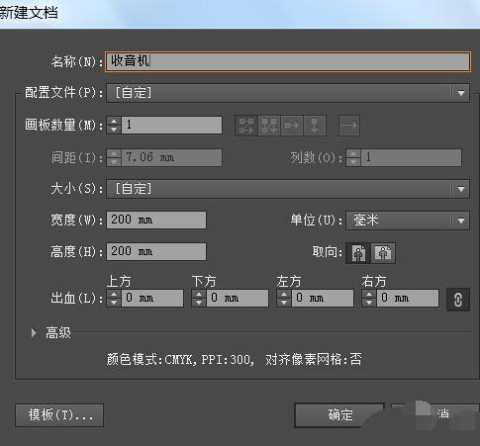Viewport: 480px width, 446px height.
Task: Decrease bottom bleed with down stepper
Action: 199,303
